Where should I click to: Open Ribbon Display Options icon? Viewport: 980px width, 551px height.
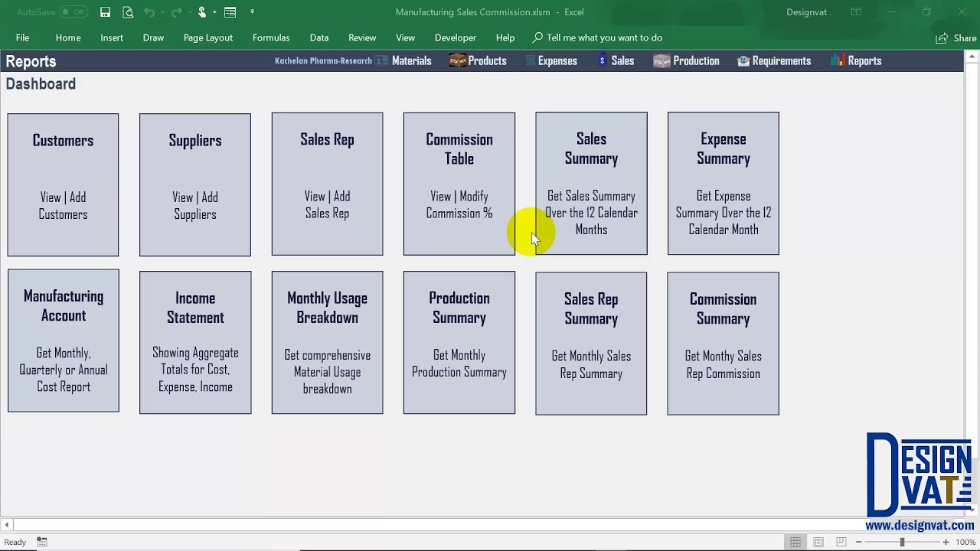point(857,12)
